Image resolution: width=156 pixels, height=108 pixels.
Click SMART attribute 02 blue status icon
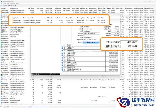[x=62, y=49]
